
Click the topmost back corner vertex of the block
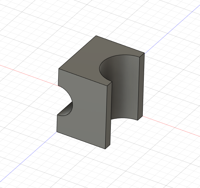[96, 36]
